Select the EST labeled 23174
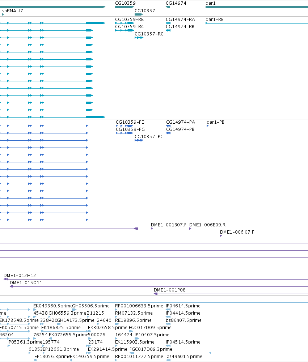Screen dimensions: 308x362 click(96, 342)
